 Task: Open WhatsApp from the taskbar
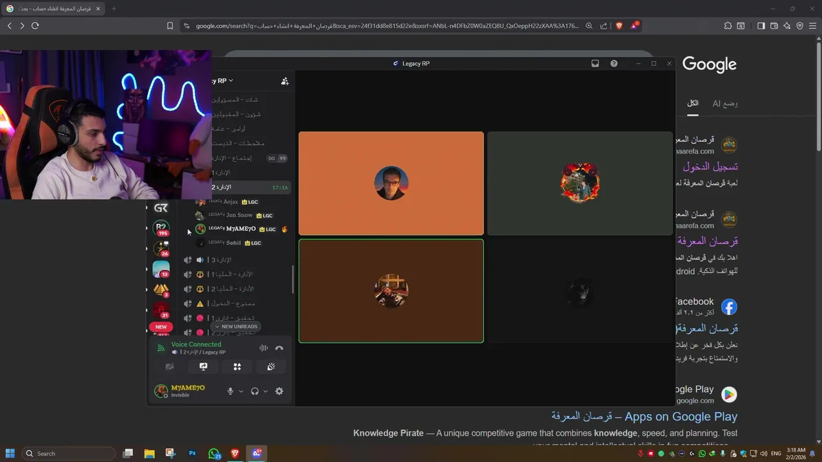214,454
